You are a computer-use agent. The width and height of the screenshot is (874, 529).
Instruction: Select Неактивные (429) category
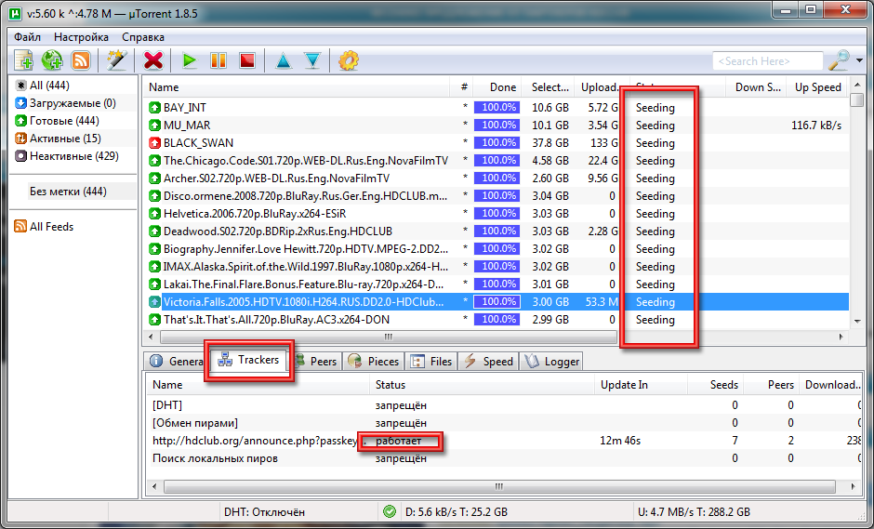67,156
